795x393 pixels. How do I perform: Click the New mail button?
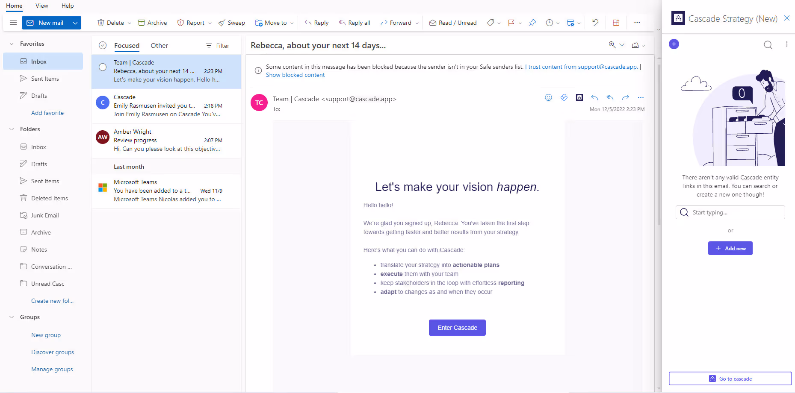click(x=45, y=23)
